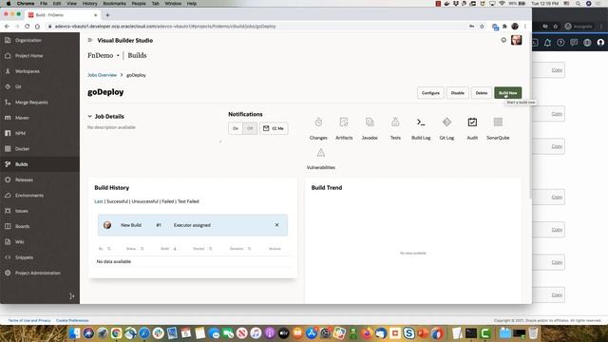Filter build history by Last

point(99,201)
